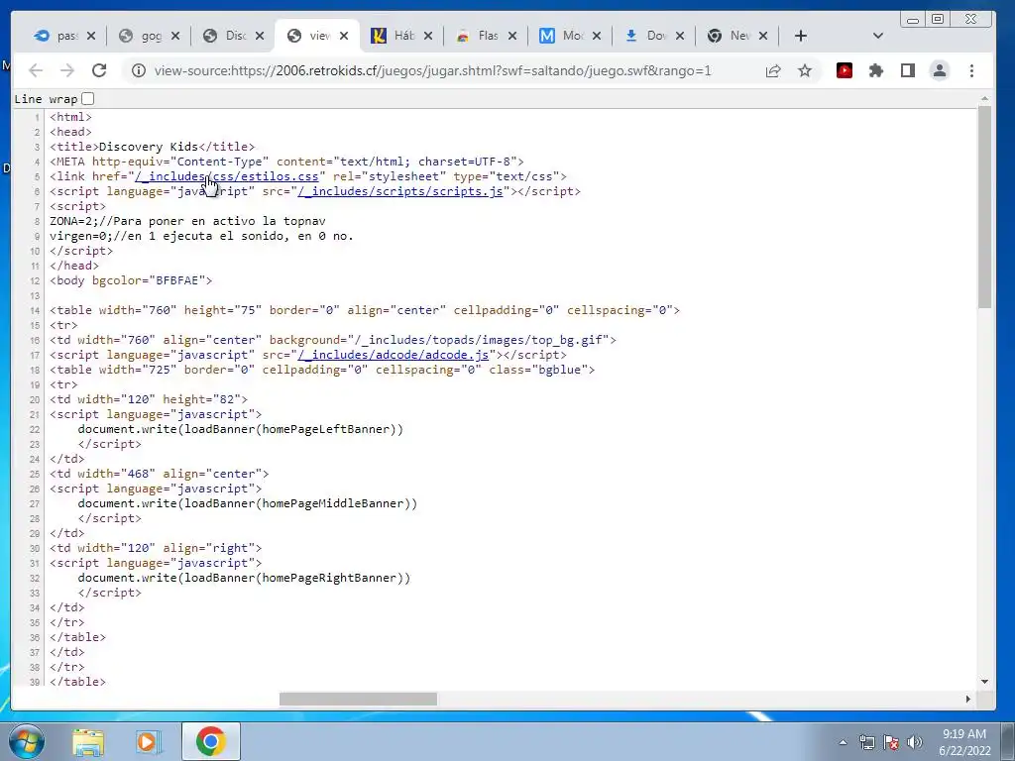This screenshot has width=1015, height=761.
Task: Click the scroll-right arrow of horizontal scrollbar
Action: pos(967,699)
